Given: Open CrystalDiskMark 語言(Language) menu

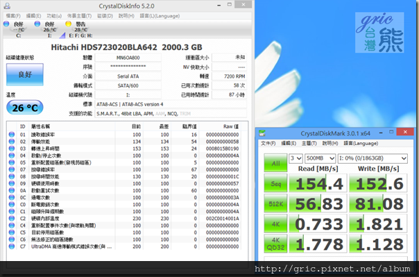Looking at the screenshot, I should tap(361, 143).
